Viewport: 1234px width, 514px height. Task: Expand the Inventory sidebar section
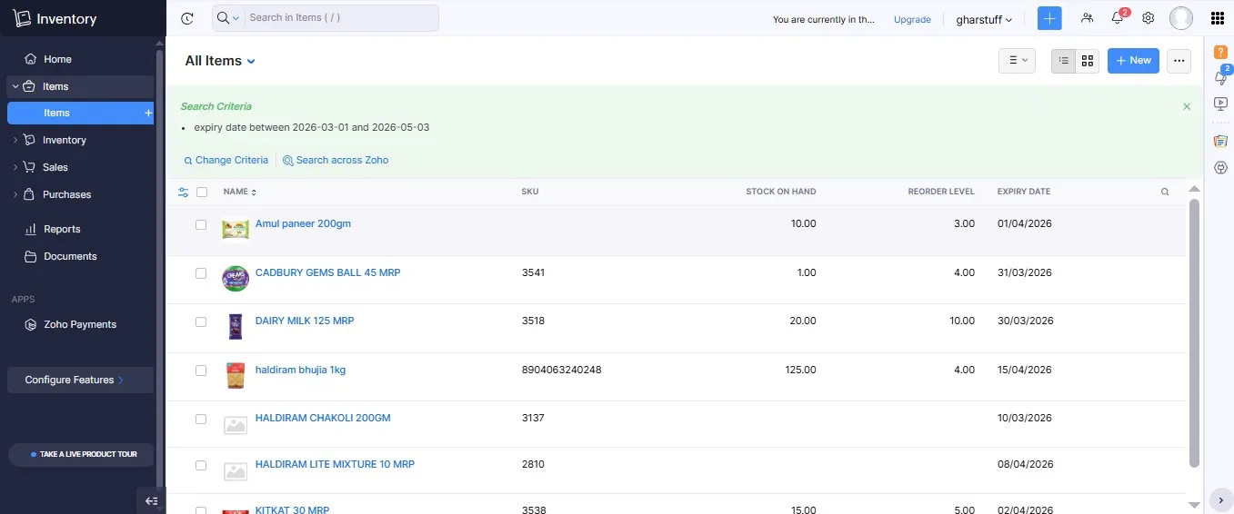15,140
